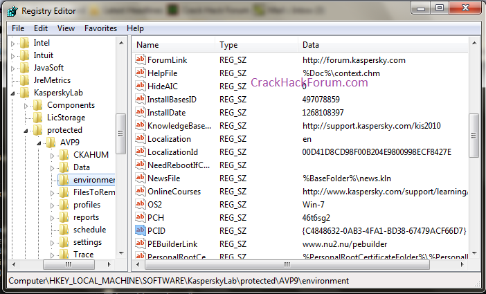Screen dimensions: 486x294
Task: Select the Data tree key
Action: (x=82, y=167)
